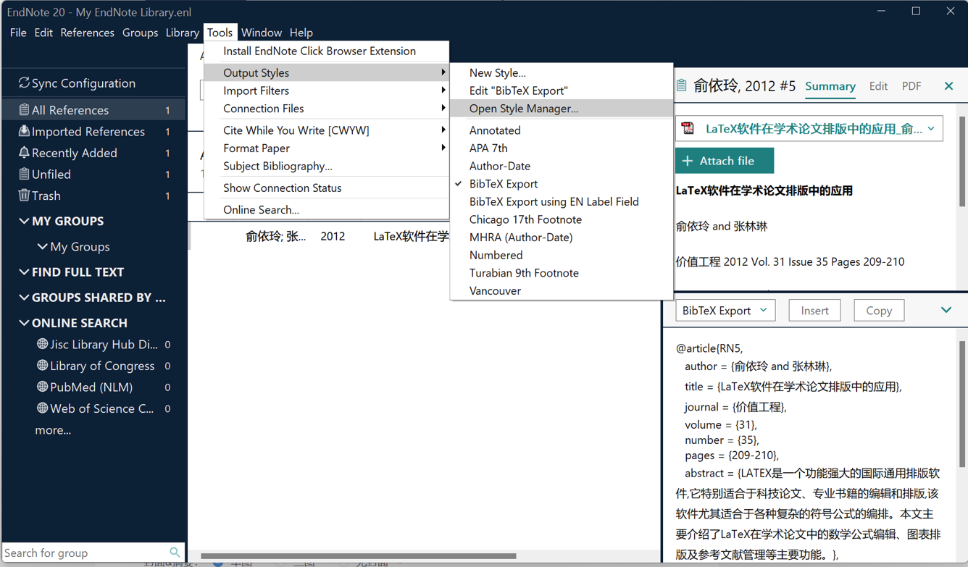Viewport: 968px width, 567px height.
Task: Switch to the Summary tab
Action: pos(830,85)
